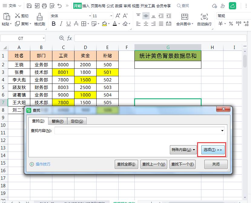251x203 pixels.
Task: Click the Copy icon
Action: tap(17, 24)
